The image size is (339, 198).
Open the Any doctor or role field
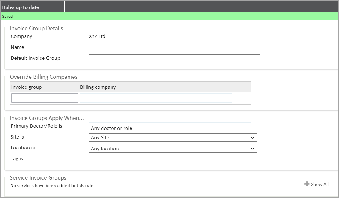pyautogui.click(x=169, y=128)
